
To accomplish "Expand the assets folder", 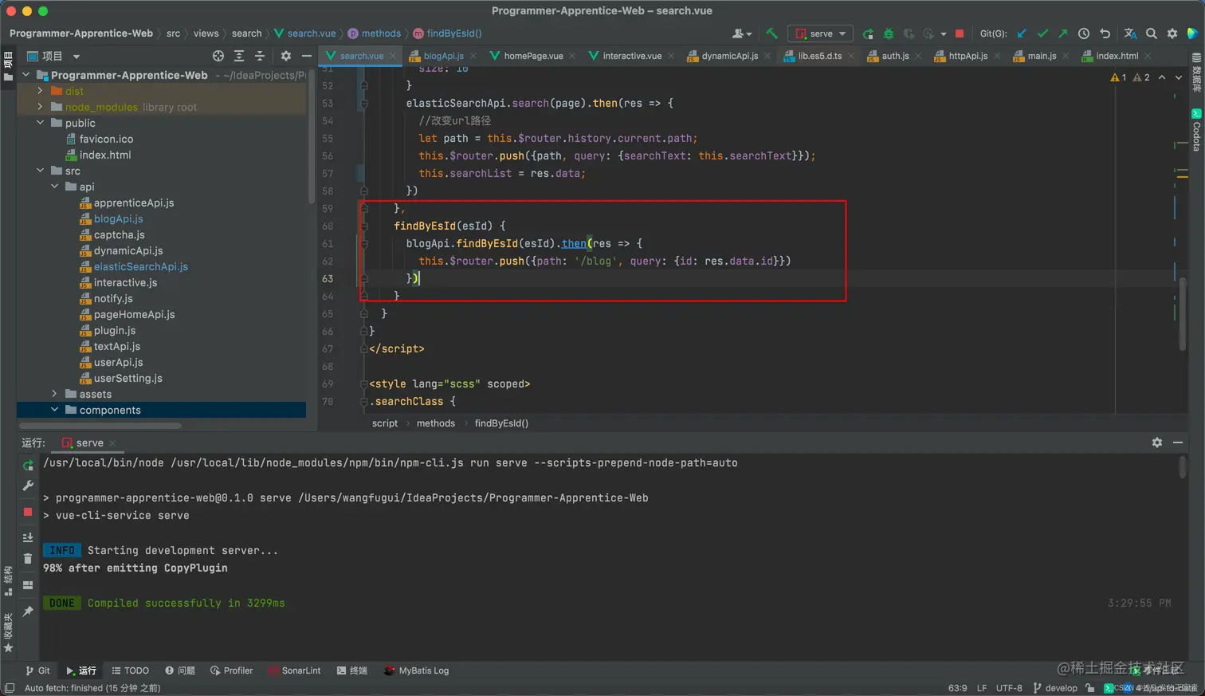I will 54,394.
